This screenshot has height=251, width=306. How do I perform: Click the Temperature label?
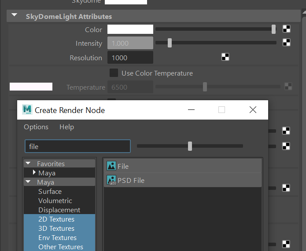86,87
